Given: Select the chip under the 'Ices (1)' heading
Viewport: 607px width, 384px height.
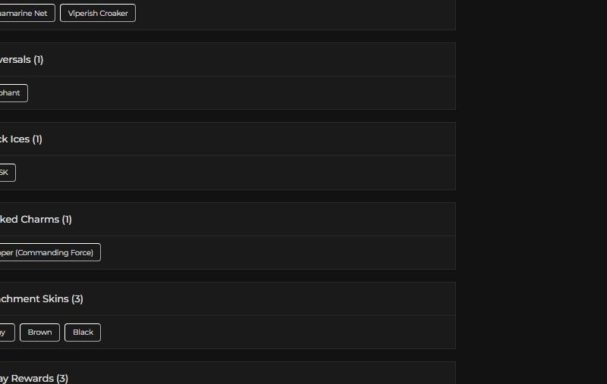Looking at the screenshot, I should pos(6,173).
